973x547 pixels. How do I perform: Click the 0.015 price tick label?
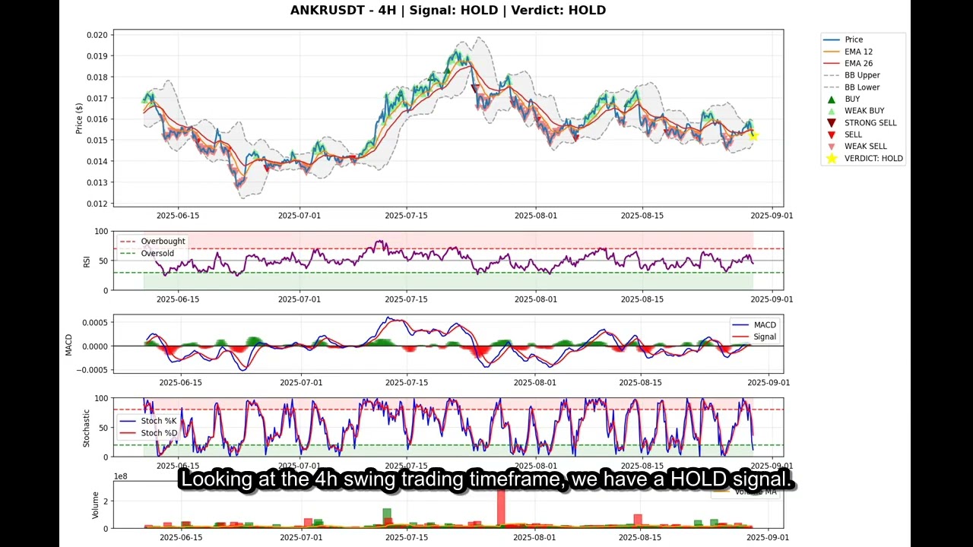pyautogui.click(x=97, y=141)
